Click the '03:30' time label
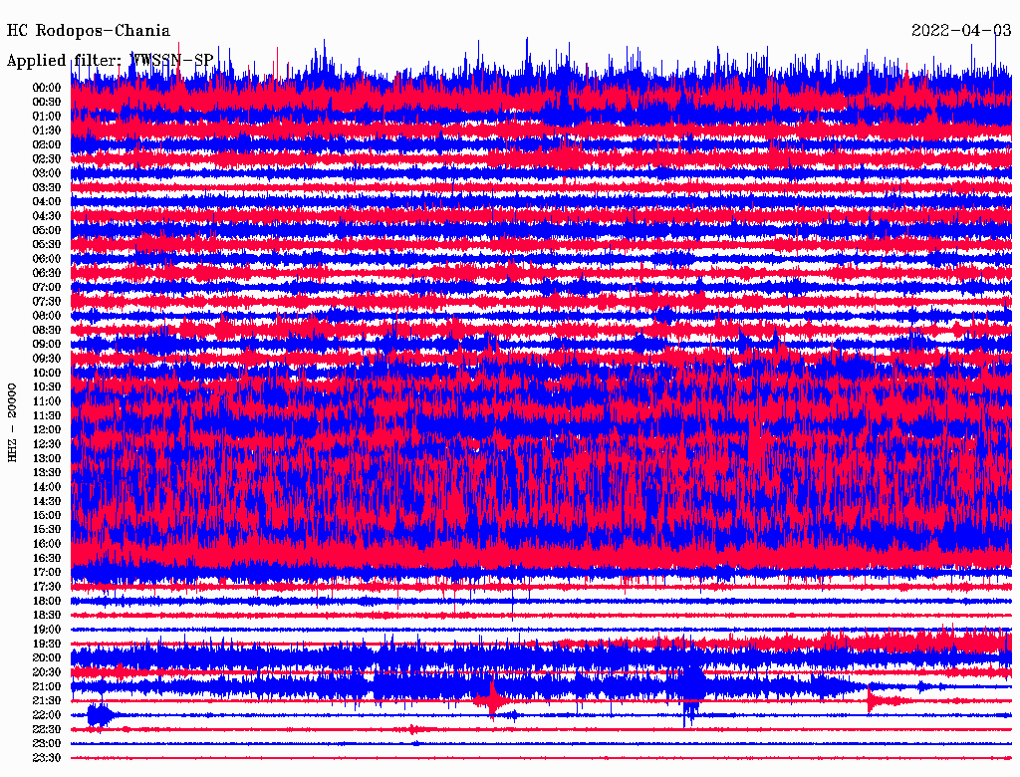1020x777 pixels. [47, 188]
